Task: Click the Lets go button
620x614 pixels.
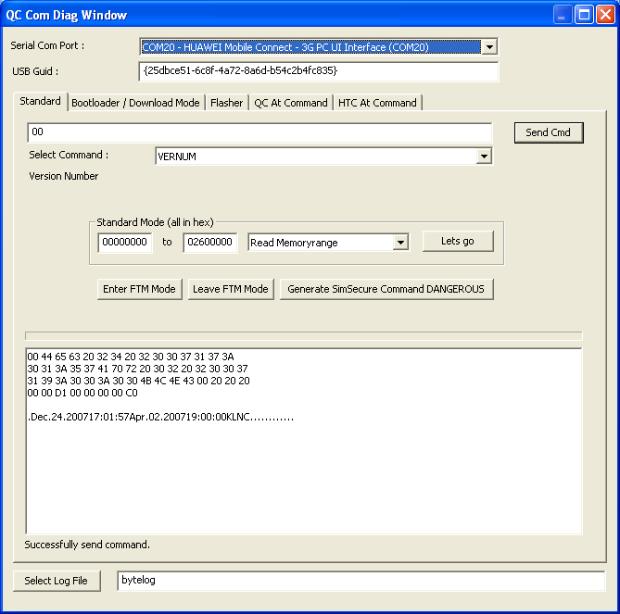Action: (x=458, y=241)
